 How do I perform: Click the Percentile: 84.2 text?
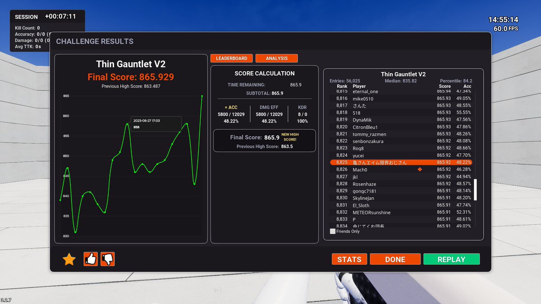[455, 81]
